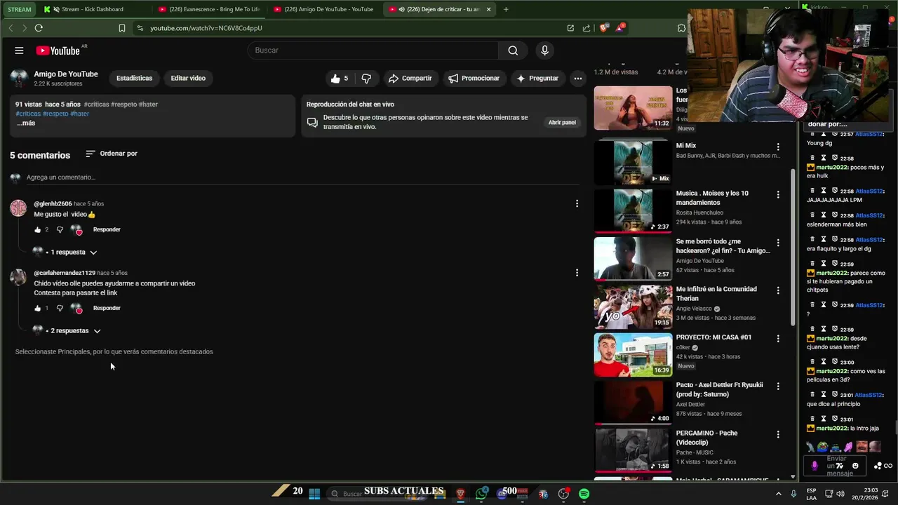
Task: Click the address bar URL
Action: click(x=206, y=28)
